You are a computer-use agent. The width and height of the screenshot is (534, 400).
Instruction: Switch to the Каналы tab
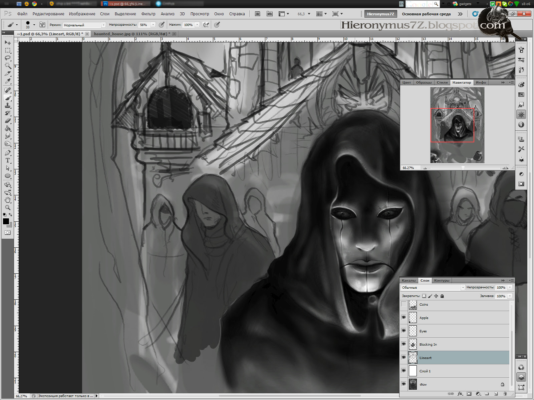click(x=409, y=280)
